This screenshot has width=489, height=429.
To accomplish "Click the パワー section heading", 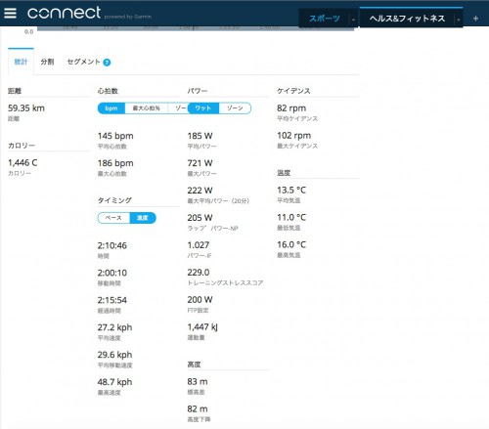I will tap(198, 91).
